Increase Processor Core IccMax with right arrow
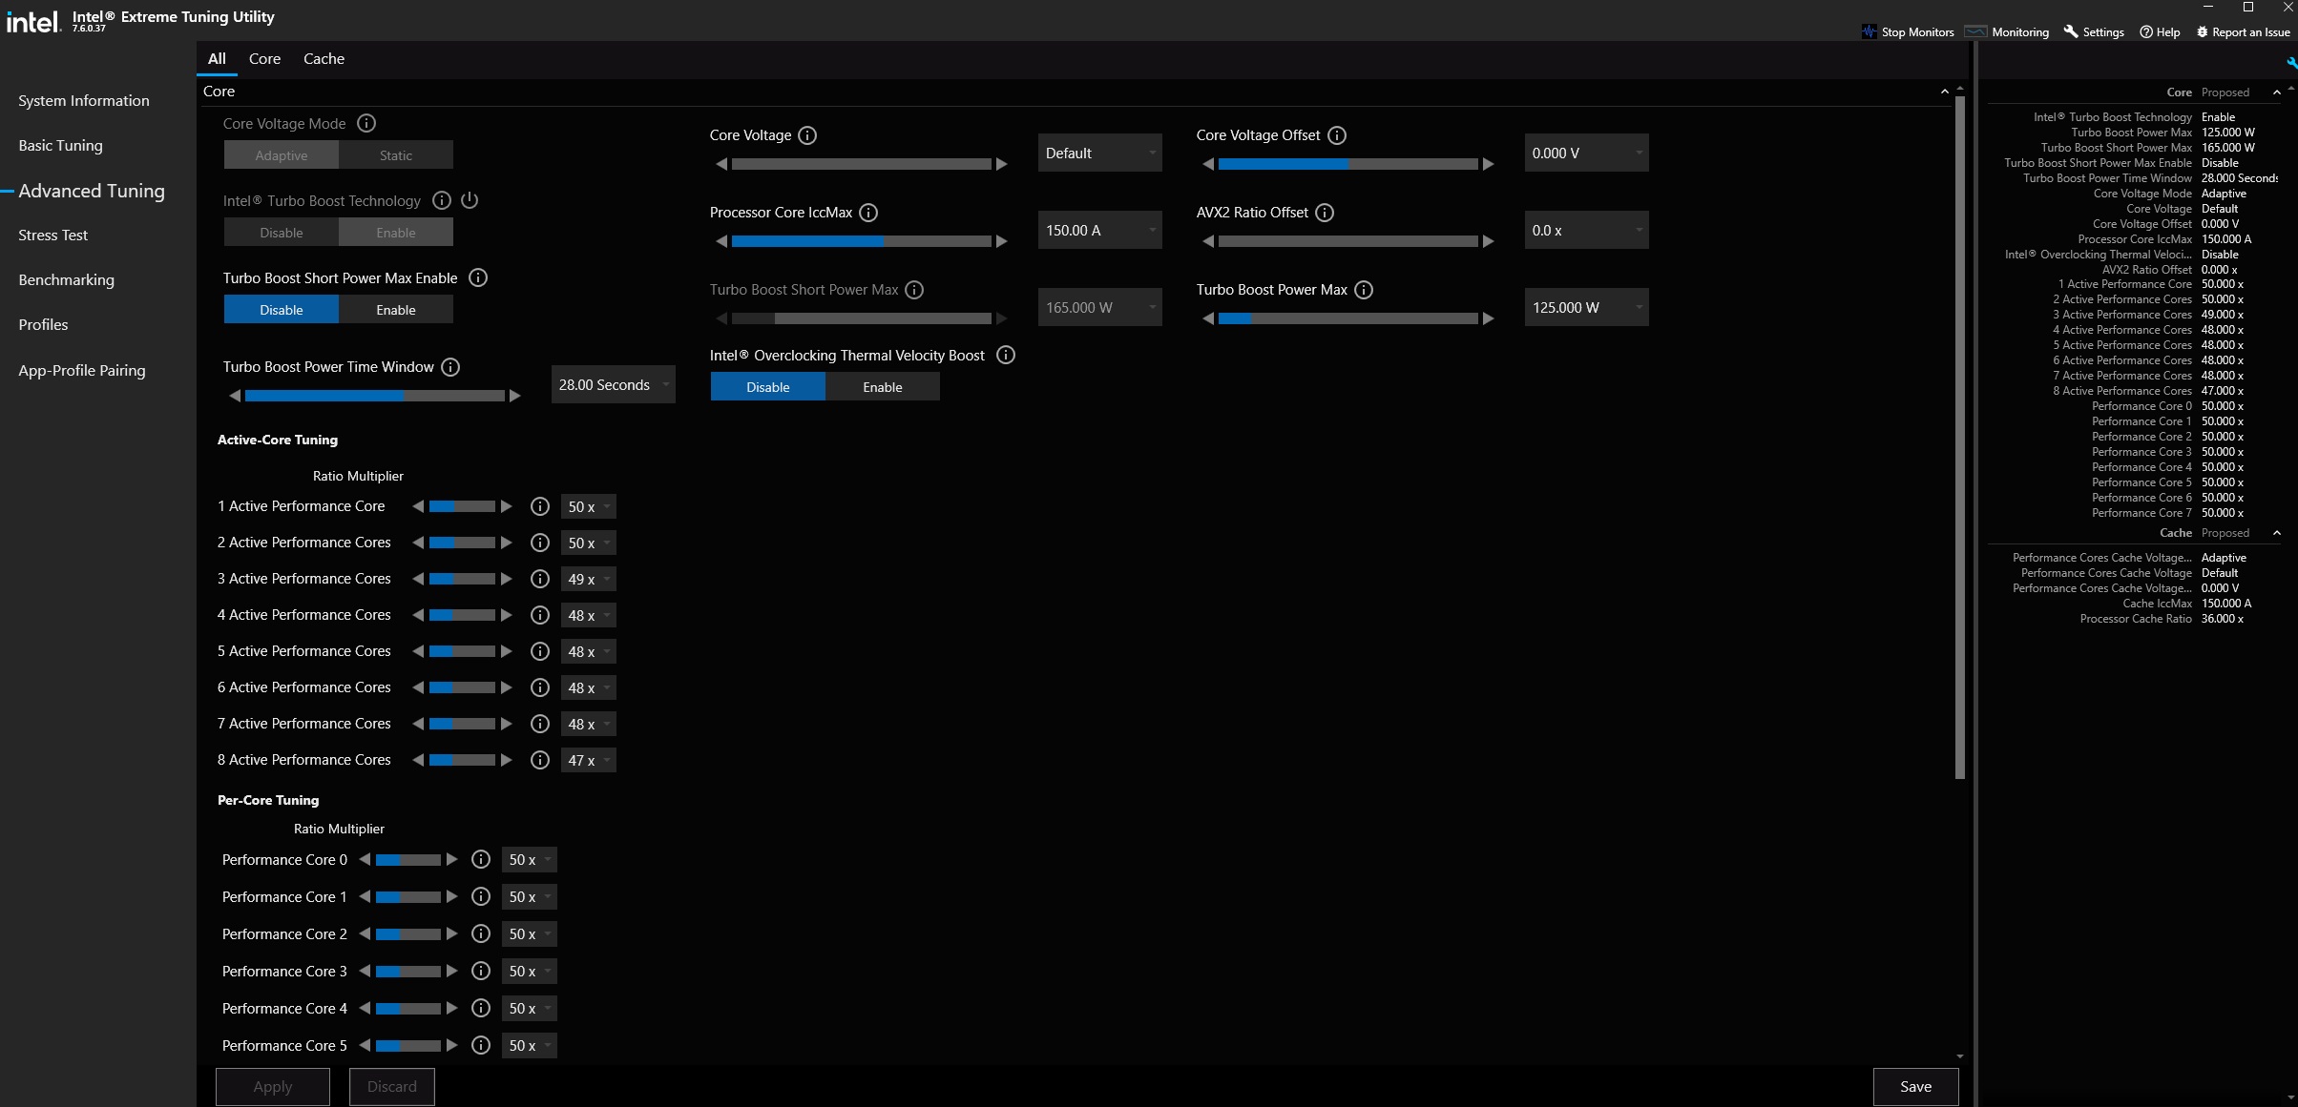The image size is (2298, 1107). (x=1002, y=241)
